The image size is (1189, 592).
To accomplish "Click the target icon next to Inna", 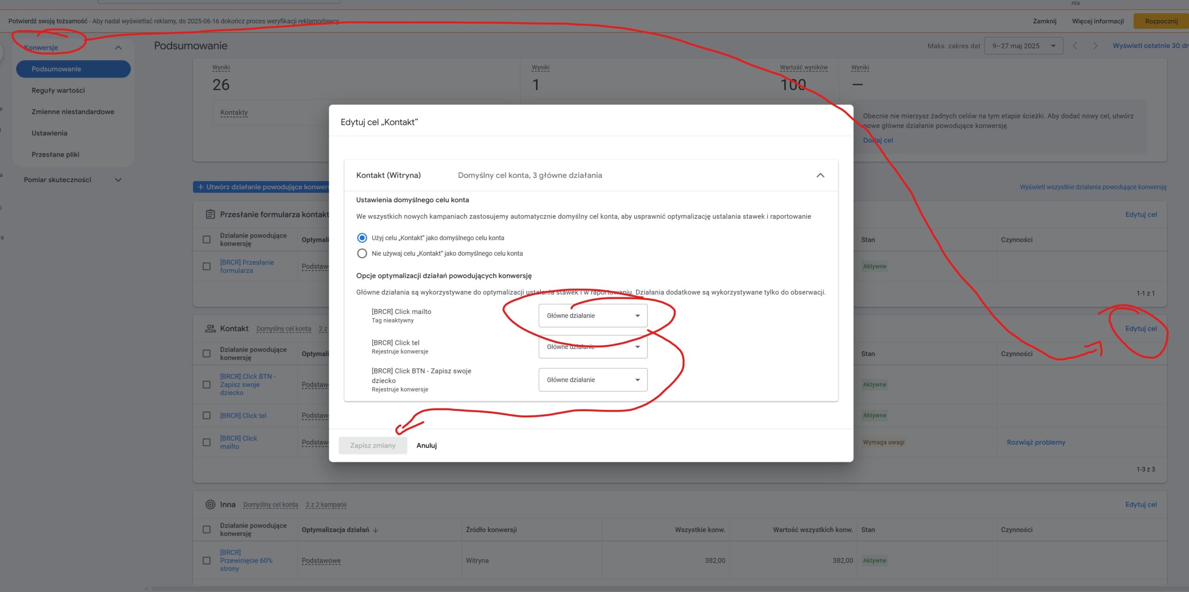I will 210,504.
